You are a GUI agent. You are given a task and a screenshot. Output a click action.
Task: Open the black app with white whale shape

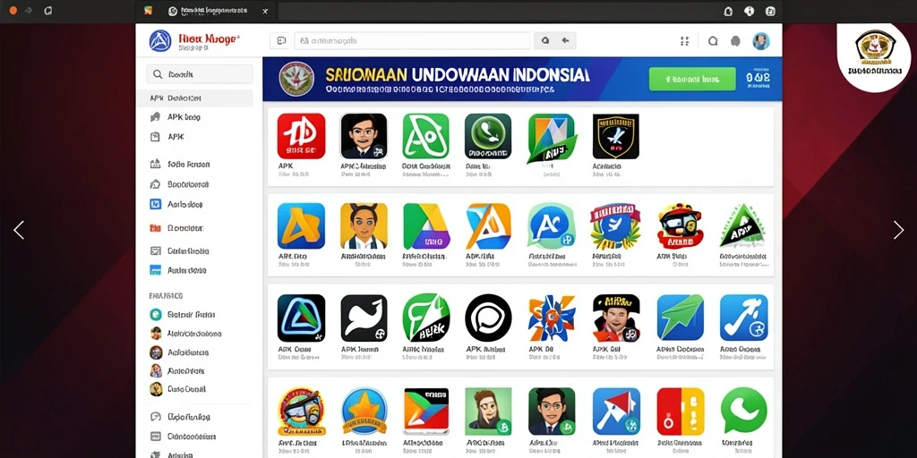364,318
